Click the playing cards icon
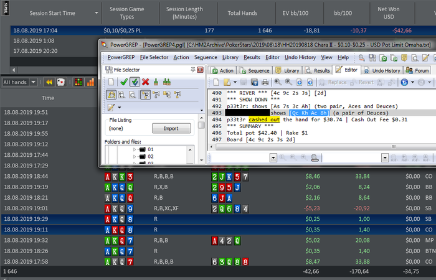The width and height of the screenshot is (436, 280). coord(61,82)
